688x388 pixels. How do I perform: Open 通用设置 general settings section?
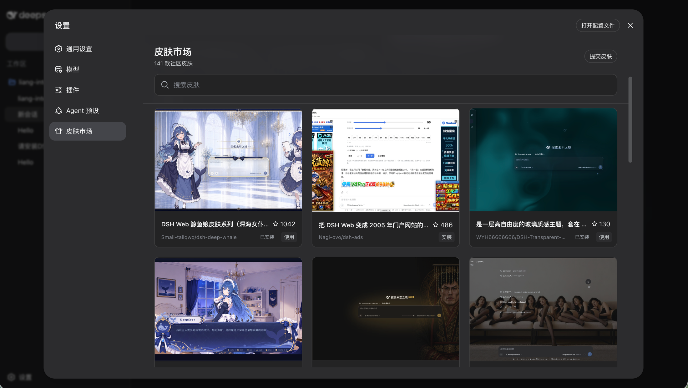(x=88, y=49)
